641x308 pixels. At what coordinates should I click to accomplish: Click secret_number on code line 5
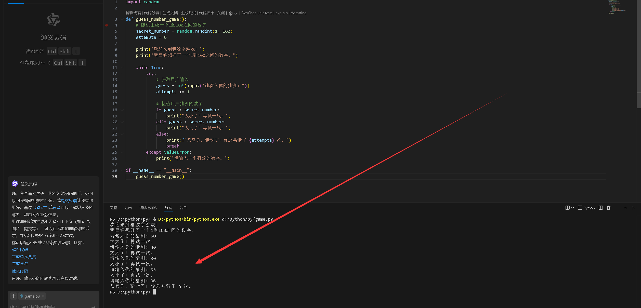coord(152,31)
